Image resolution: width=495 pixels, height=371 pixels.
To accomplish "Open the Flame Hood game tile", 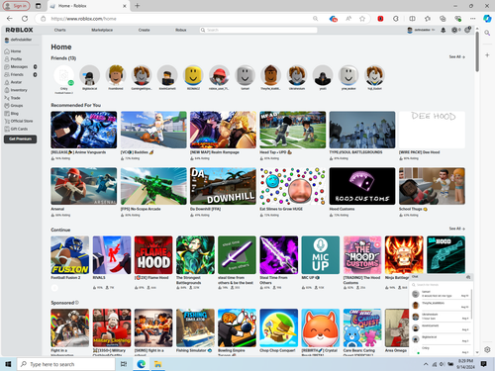I will (x=153, y=255).
